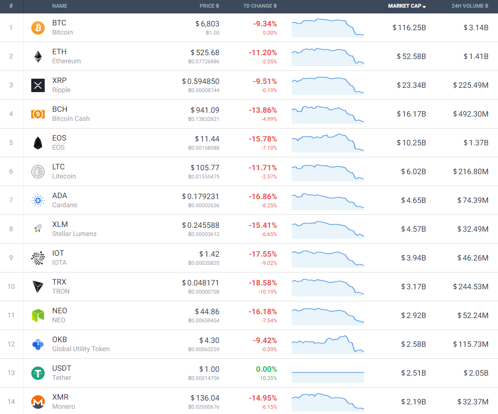Select the Ripple XRP logo icon
The height and width of the screenshot is (414, 498).
pyautogui.click(x=38, y=85)
